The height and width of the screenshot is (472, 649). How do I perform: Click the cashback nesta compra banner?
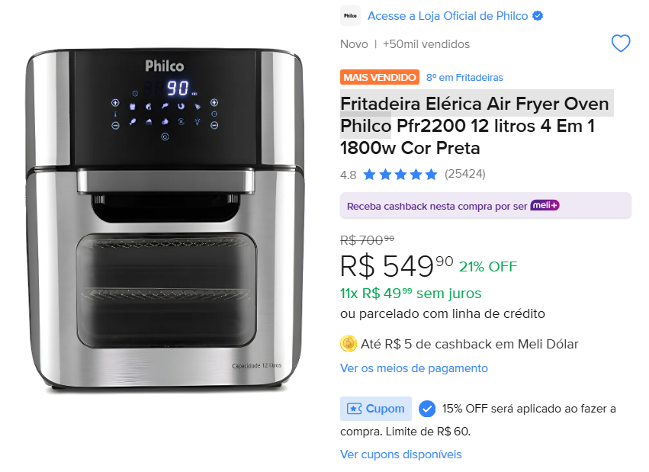tap(486, 205)
